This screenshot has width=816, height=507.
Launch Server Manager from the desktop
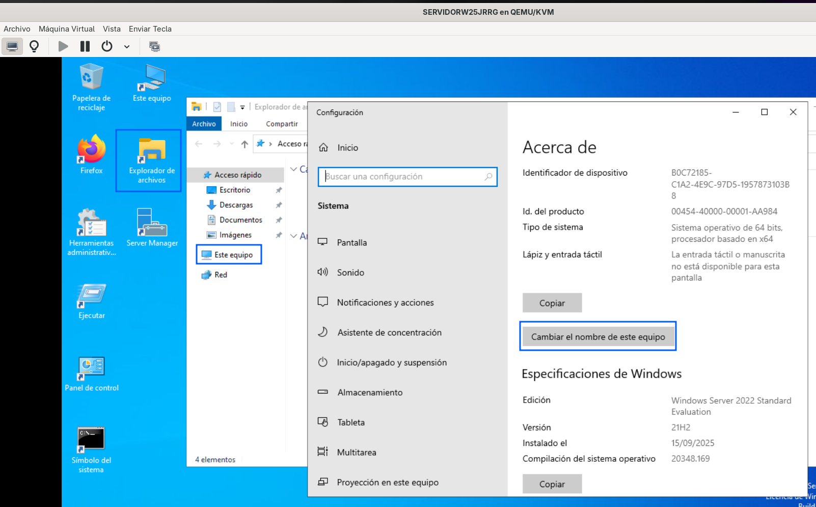pos(152,228)
